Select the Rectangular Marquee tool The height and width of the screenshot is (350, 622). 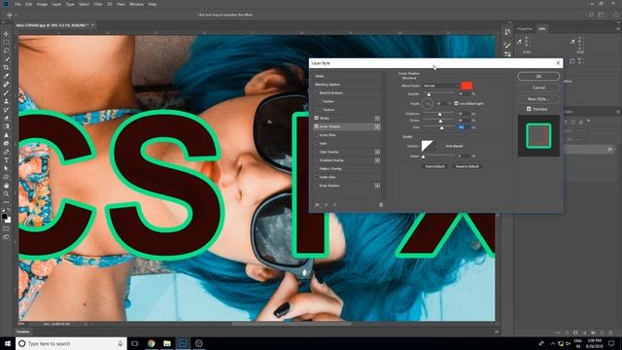(x=6, y=43)
